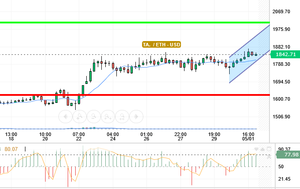
Task: Zoom out with the magnifier minus button
Action: [94, 117]
